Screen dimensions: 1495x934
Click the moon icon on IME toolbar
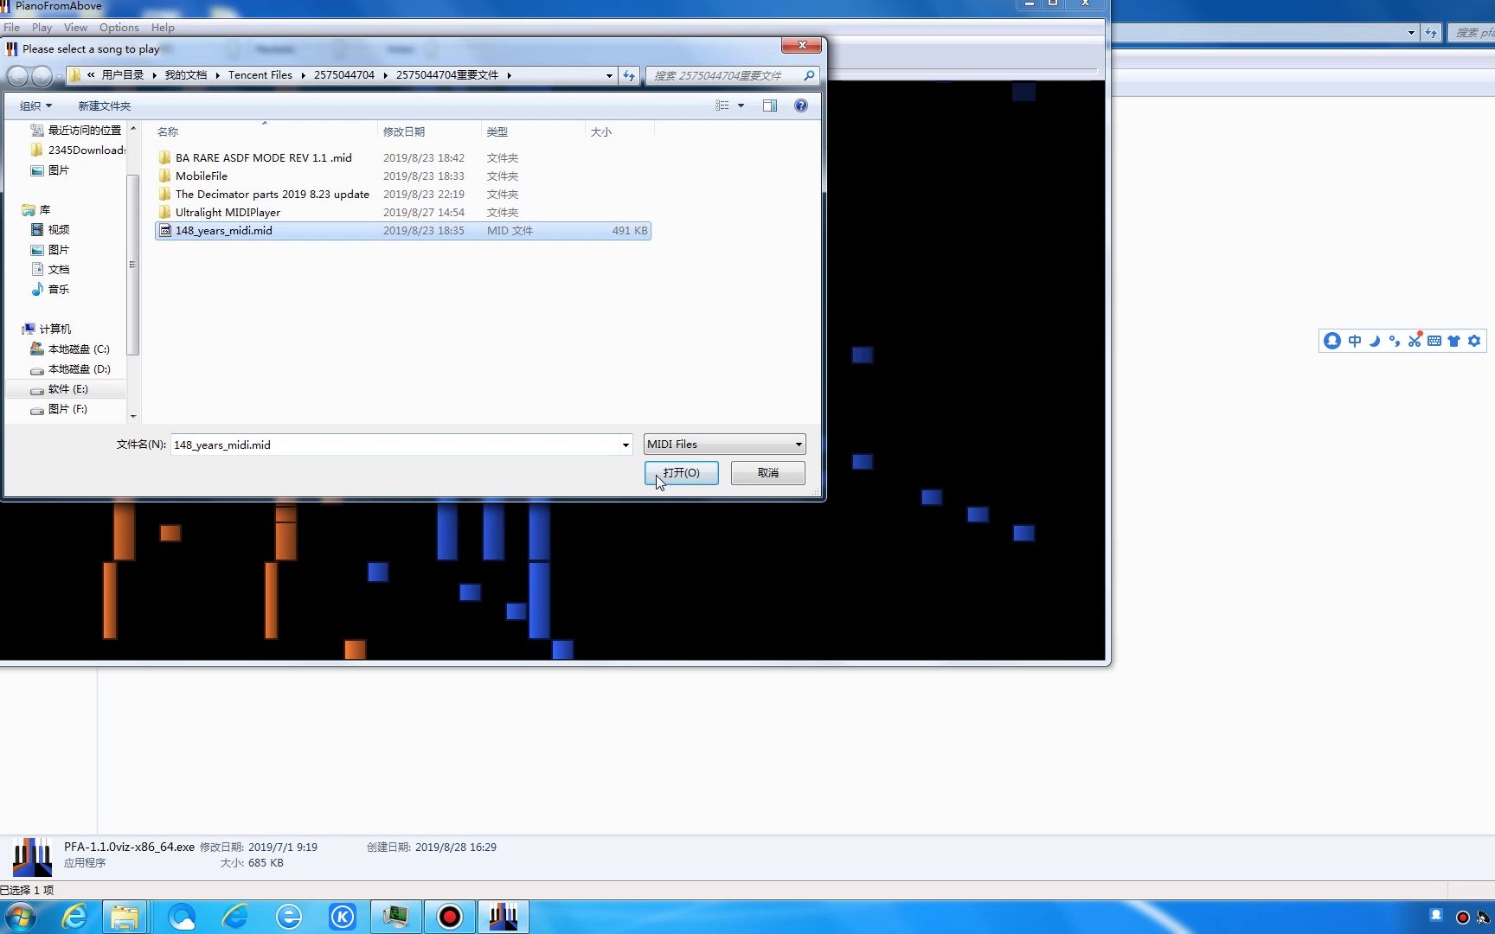(x=1375, y=341)
